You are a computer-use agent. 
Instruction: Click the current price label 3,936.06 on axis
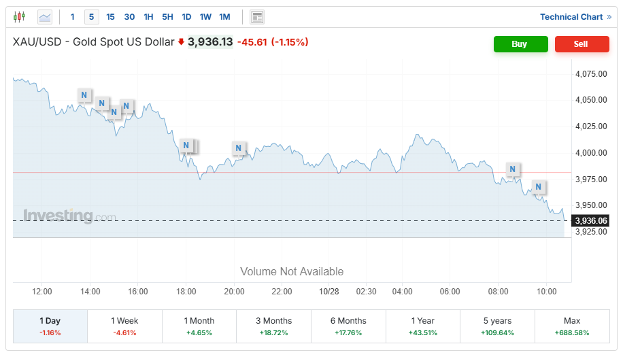pos(590,220)
